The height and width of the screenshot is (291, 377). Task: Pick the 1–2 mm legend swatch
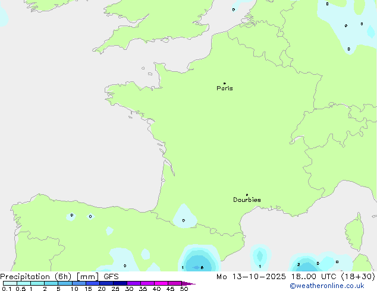pos(37,283)
